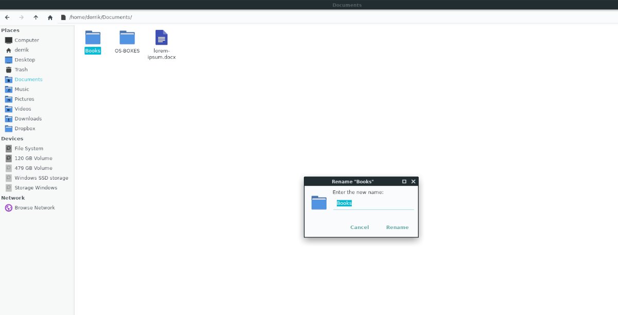Click the Desktop icon in sidebar
This screenshot has height=315, width=618.
point(8,60)
